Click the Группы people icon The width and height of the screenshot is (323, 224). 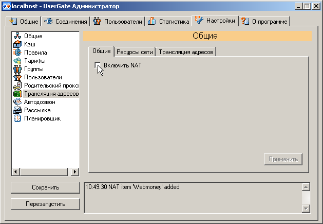coord(17,69)
